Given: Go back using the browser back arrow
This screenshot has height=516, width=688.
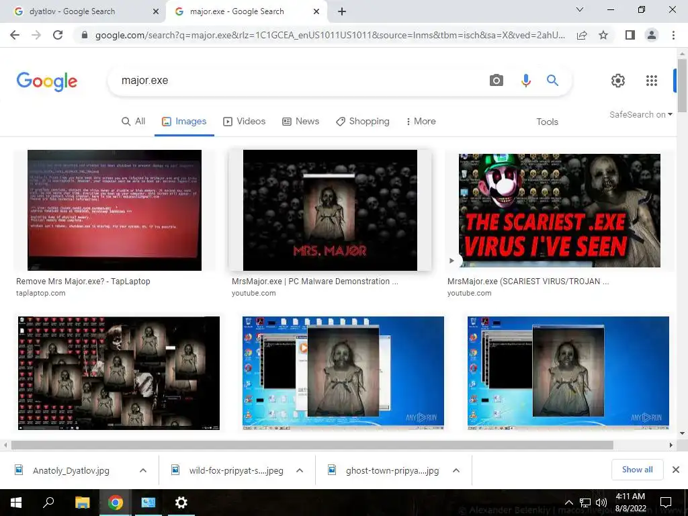Looking at the screenshot, I should tap(15, 35).
